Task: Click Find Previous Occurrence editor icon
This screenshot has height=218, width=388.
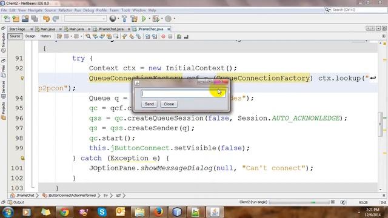Action: point(95,36)
